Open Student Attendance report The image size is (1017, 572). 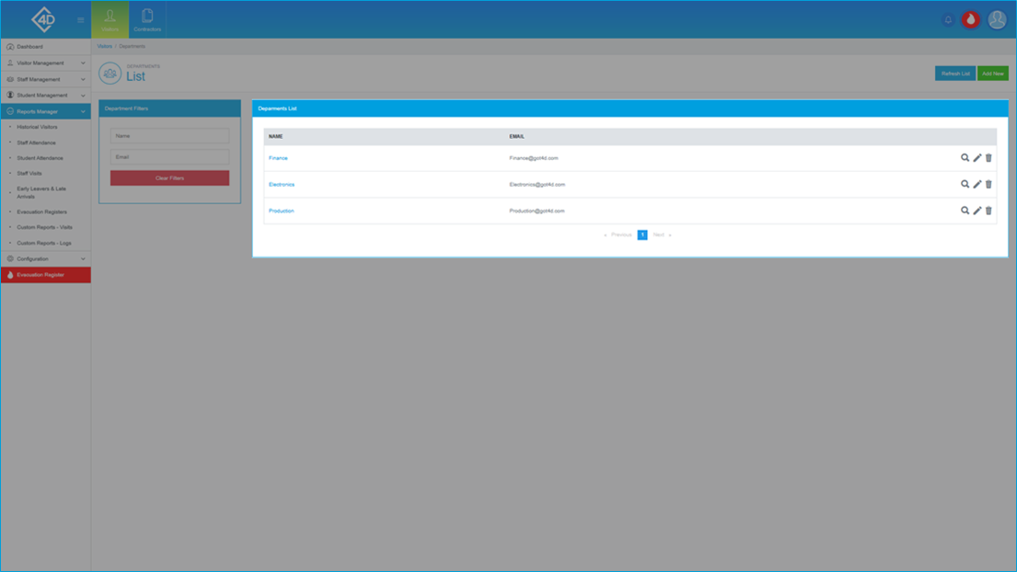pos(40,158)
